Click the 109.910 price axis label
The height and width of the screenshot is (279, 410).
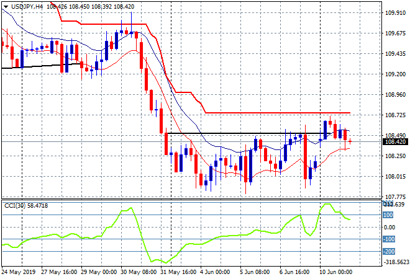(395, 13)
